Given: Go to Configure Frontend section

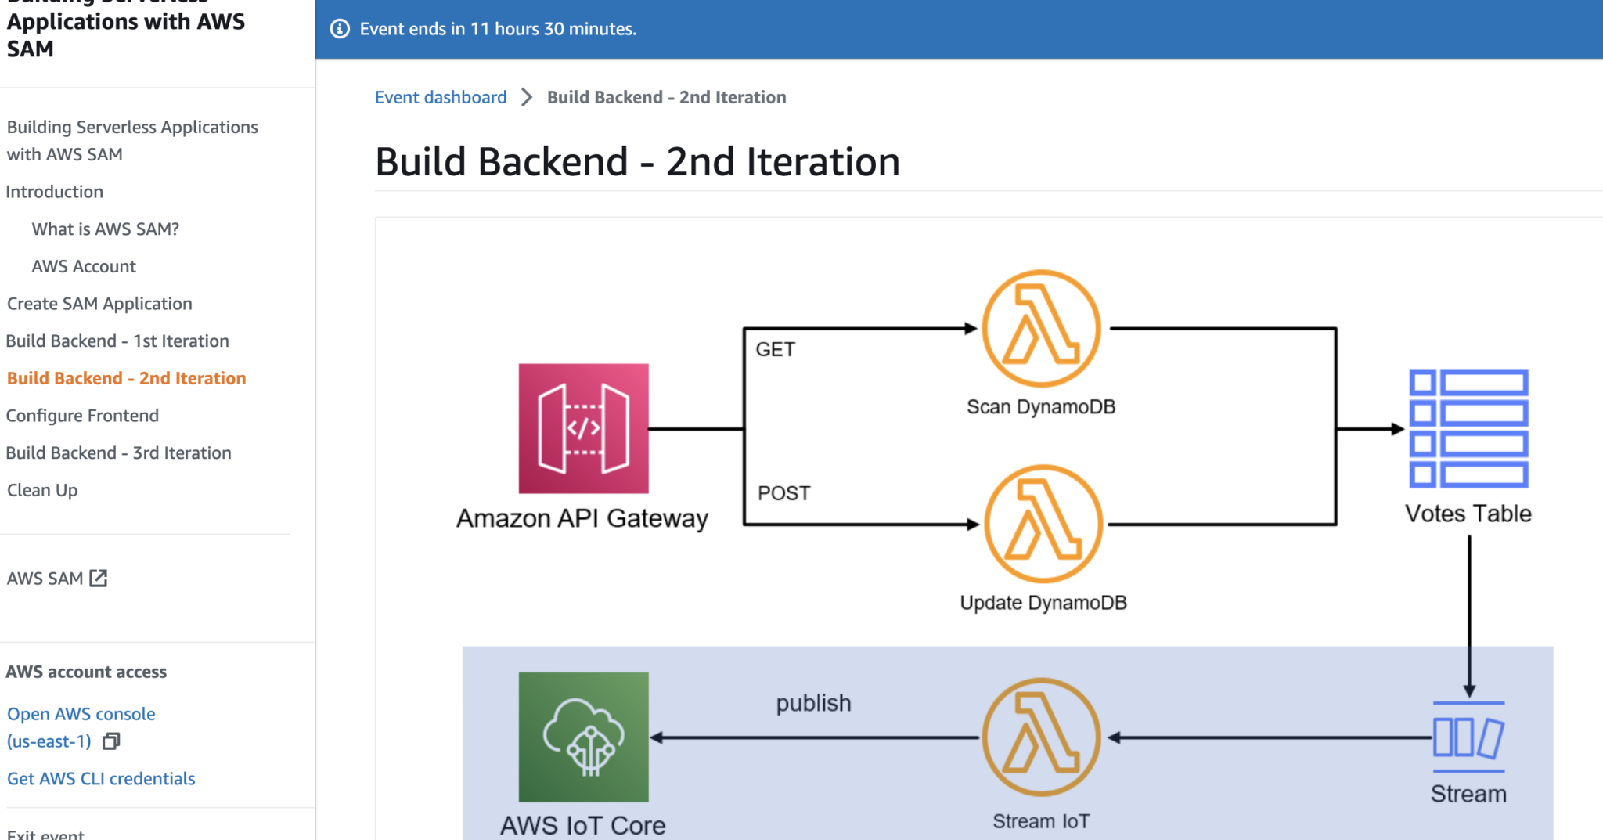Looking at the screenshot, I should click(82, 415).
